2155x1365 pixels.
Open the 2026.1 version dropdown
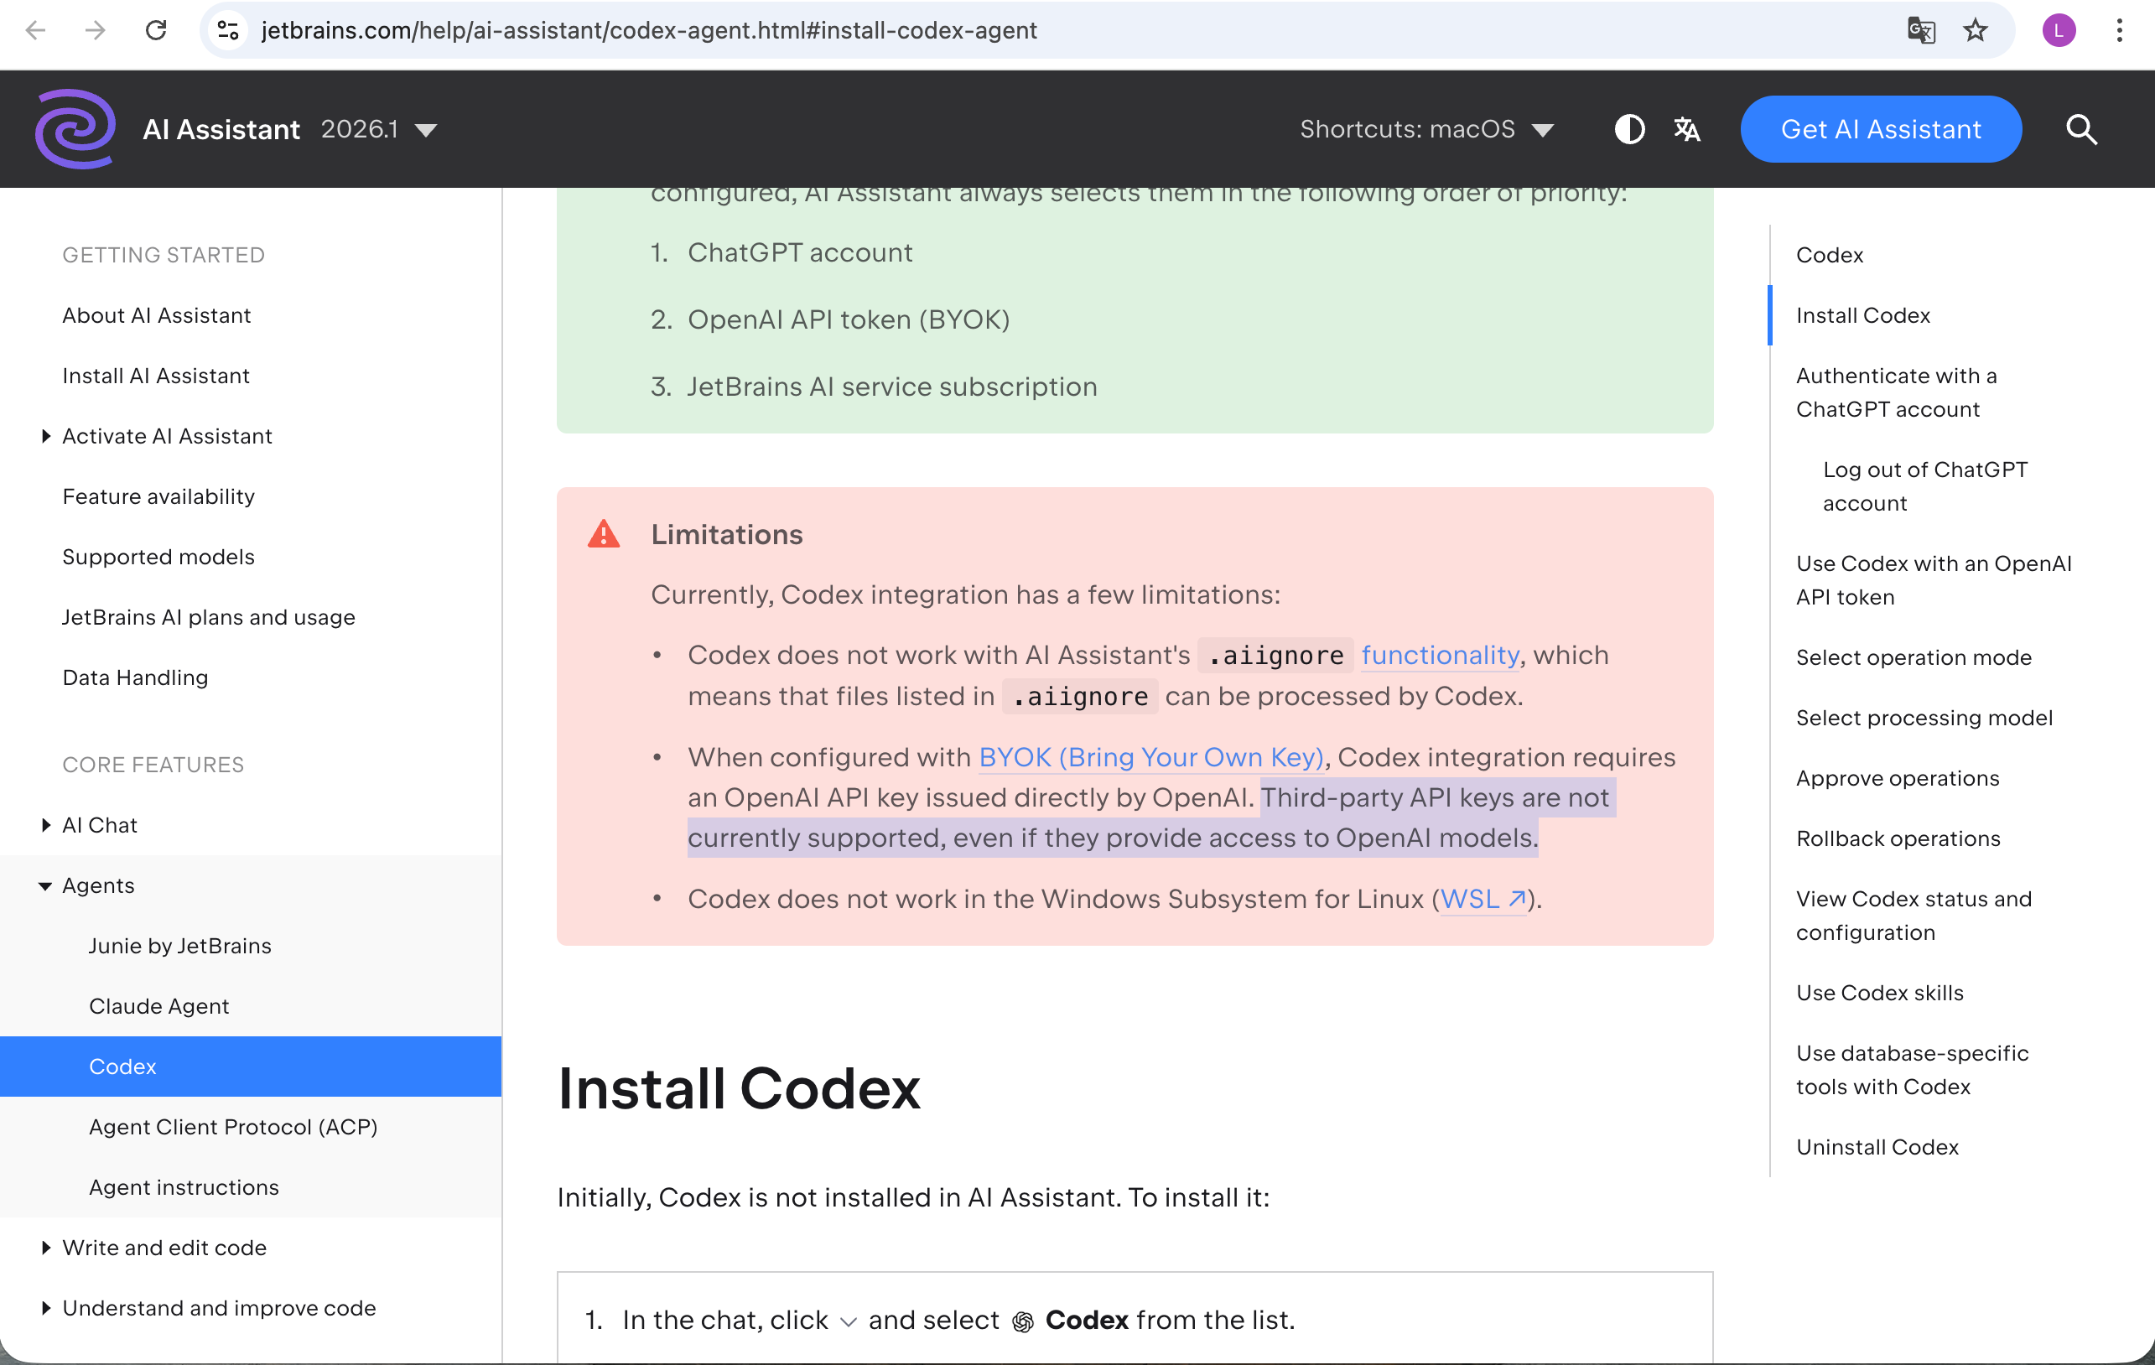click(x=380, y=129)
